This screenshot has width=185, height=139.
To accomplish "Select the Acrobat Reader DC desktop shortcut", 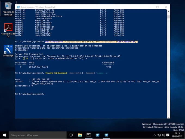I will point(8,30).
